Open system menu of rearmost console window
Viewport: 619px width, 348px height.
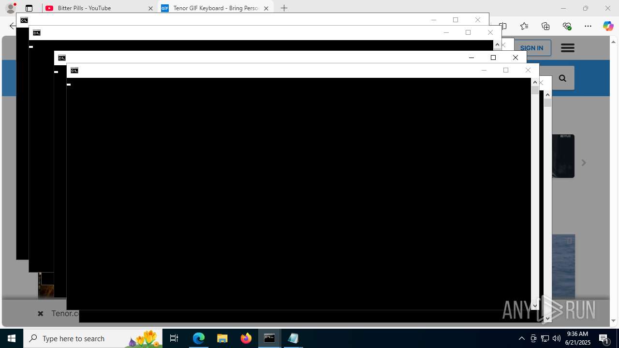click(x=24, y=20)
